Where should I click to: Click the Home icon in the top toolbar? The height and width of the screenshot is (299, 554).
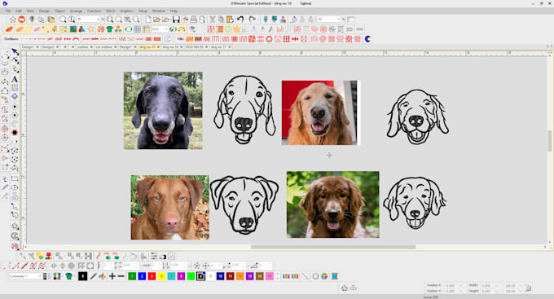coord(13,19)
